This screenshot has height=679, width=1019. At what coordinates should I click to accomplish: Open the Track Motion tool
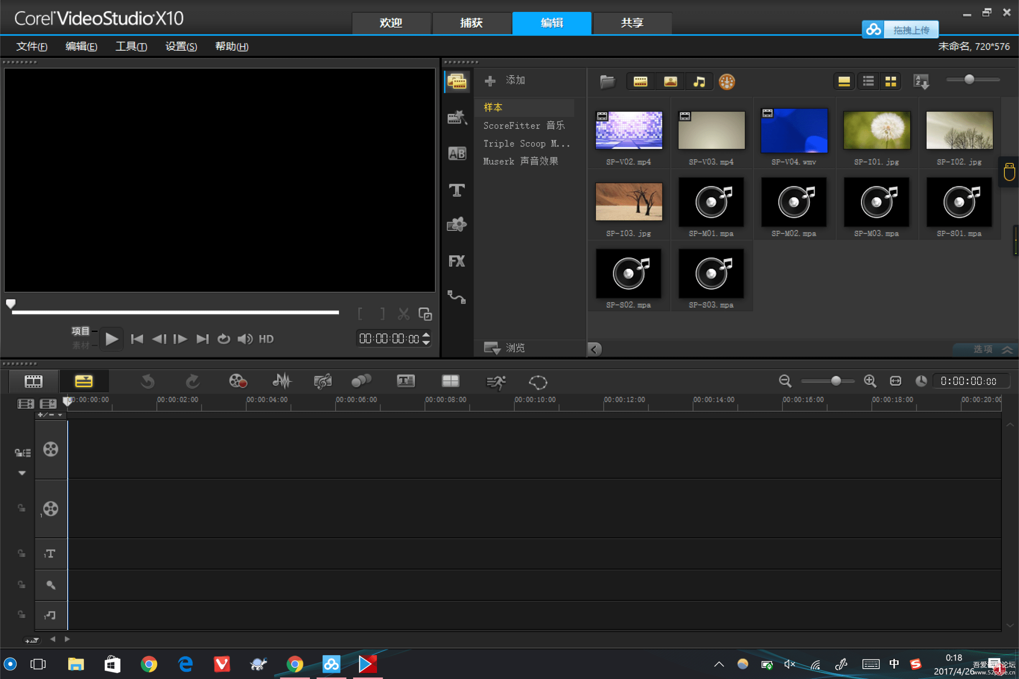pyautogui.click(x=362, y=381)
